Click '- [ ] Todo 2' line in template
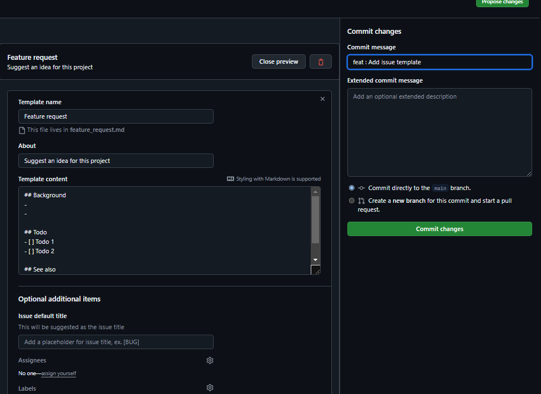This screenshot has width=541, height=394. click(x=39, y=251)
